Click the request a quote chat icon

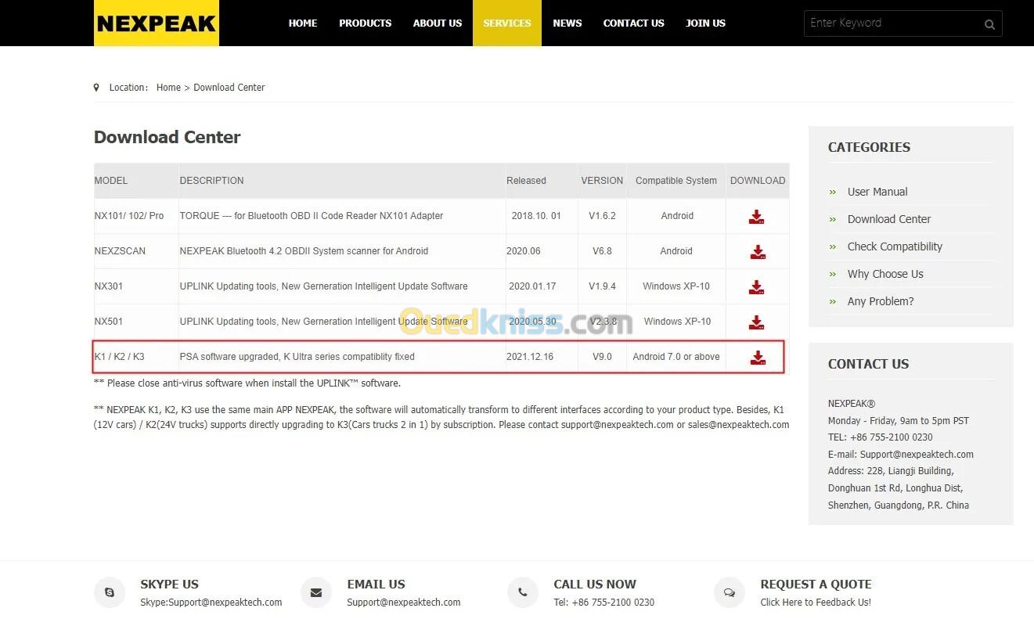(x=730, y=593)
